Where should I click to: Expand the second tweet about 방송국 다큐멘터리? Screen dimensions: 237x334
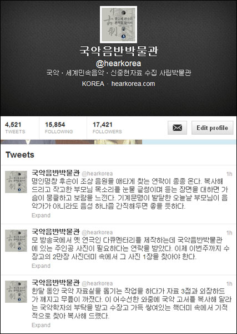coord(41,266)
